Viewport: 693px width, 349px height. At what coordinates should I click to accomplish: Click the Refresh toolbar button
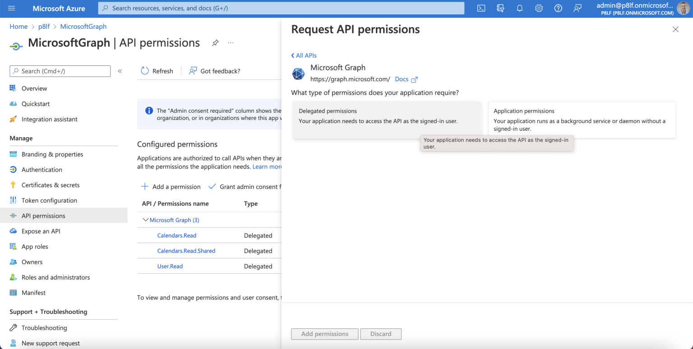tap(157, 71)
